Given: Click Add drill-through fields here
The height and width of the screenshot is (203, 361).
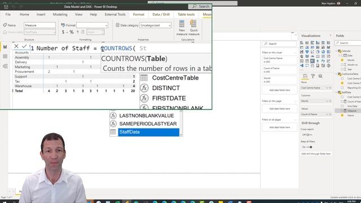Looking at the screenshot, I should 316,154.
